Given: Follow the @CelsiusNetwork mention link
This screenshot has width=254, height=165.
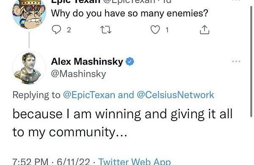Looking at the screenshot, I should [175, 95].
